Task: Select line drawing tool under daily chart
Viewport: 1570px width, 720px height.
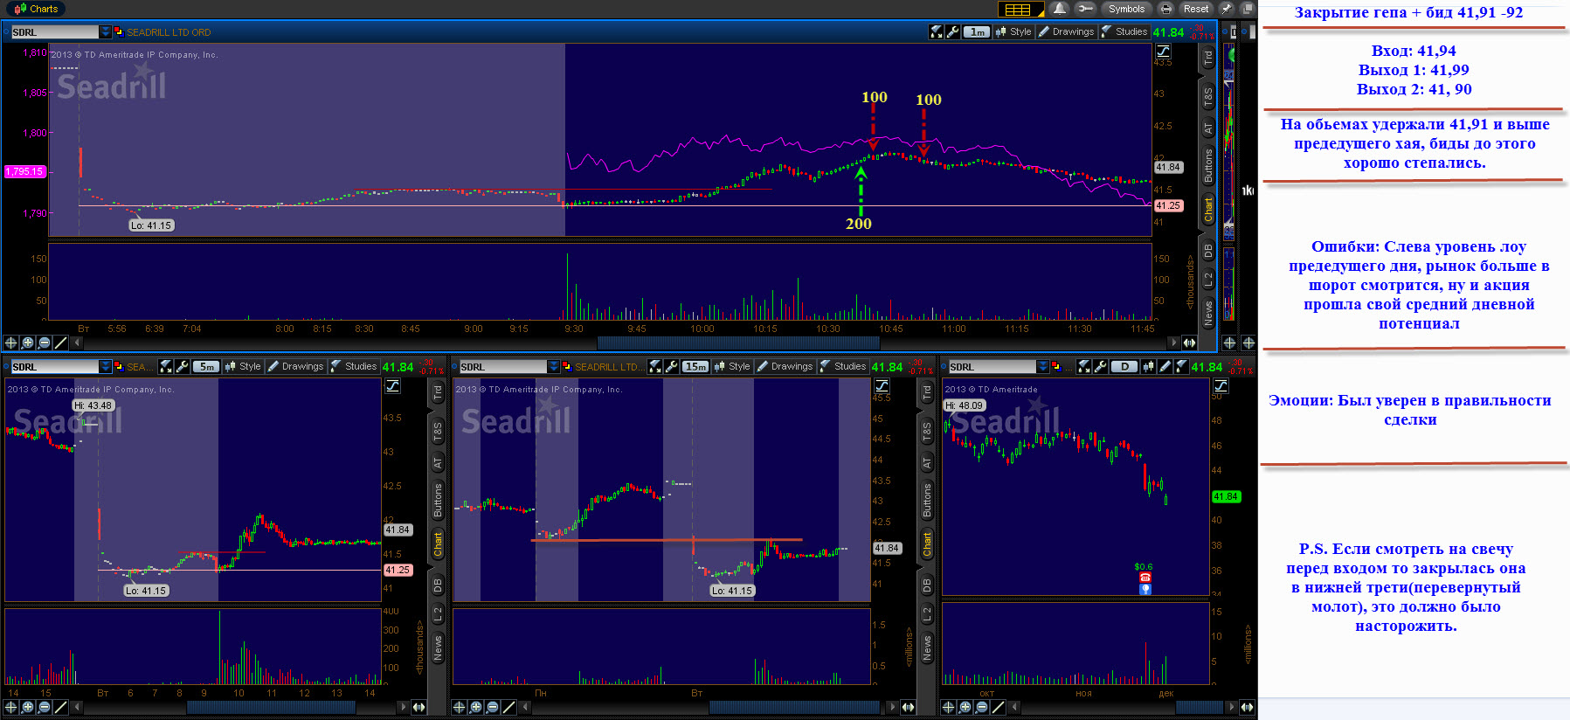Action: 998,707
